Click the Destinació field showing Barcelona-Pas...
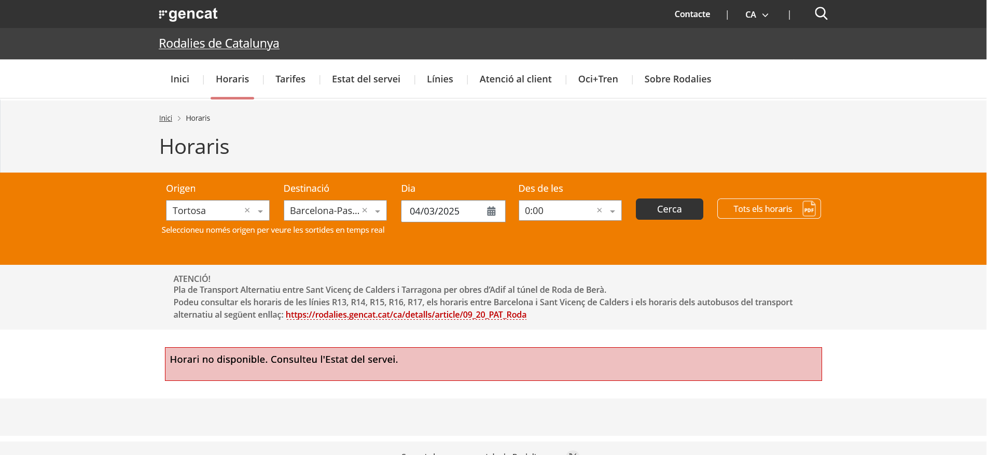The width and height of the screenshot is (987, 455). (335, 210)
